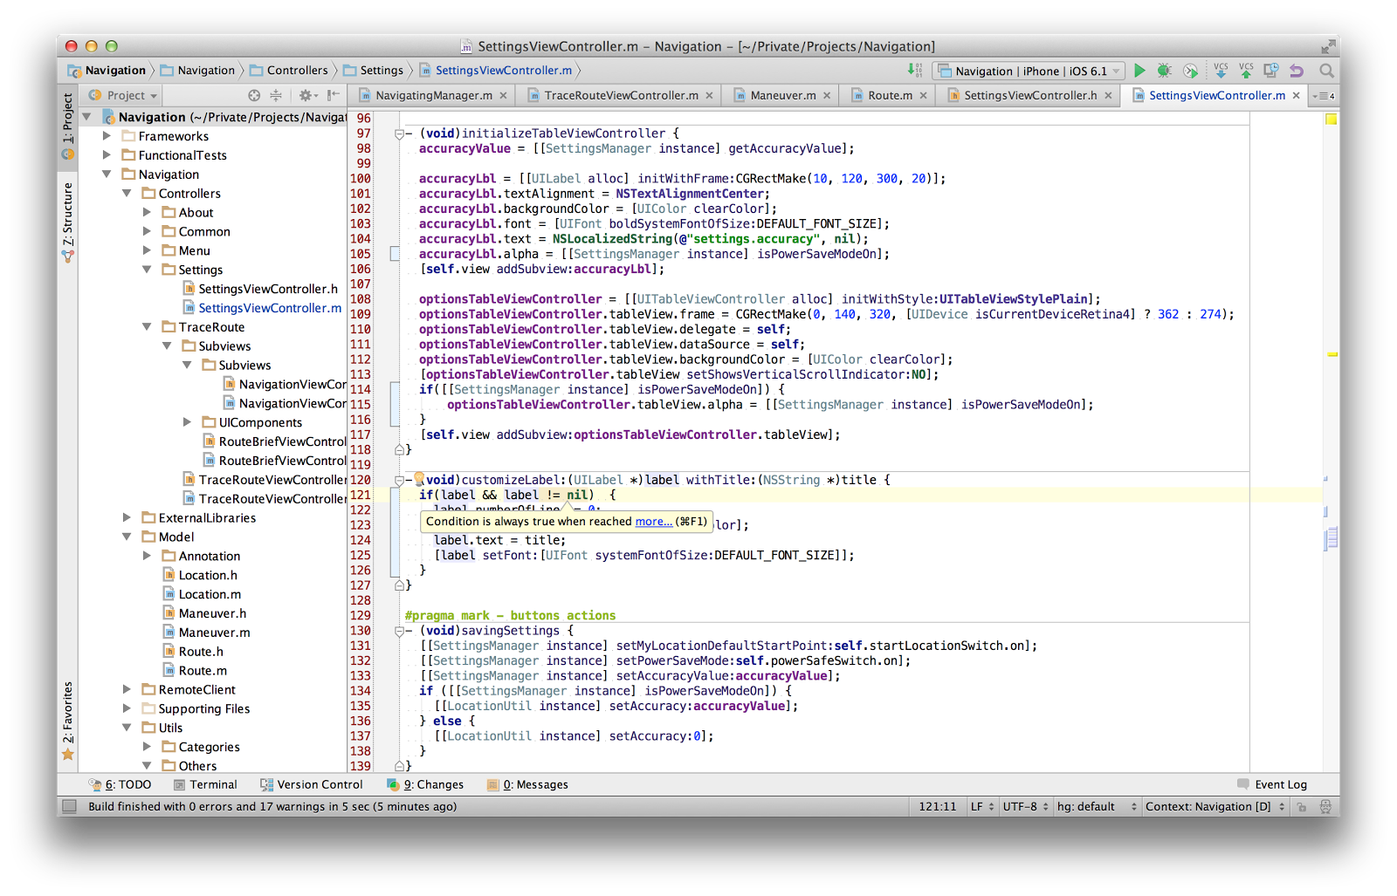Fold savingSettings method at line 130

pos(399,631)
